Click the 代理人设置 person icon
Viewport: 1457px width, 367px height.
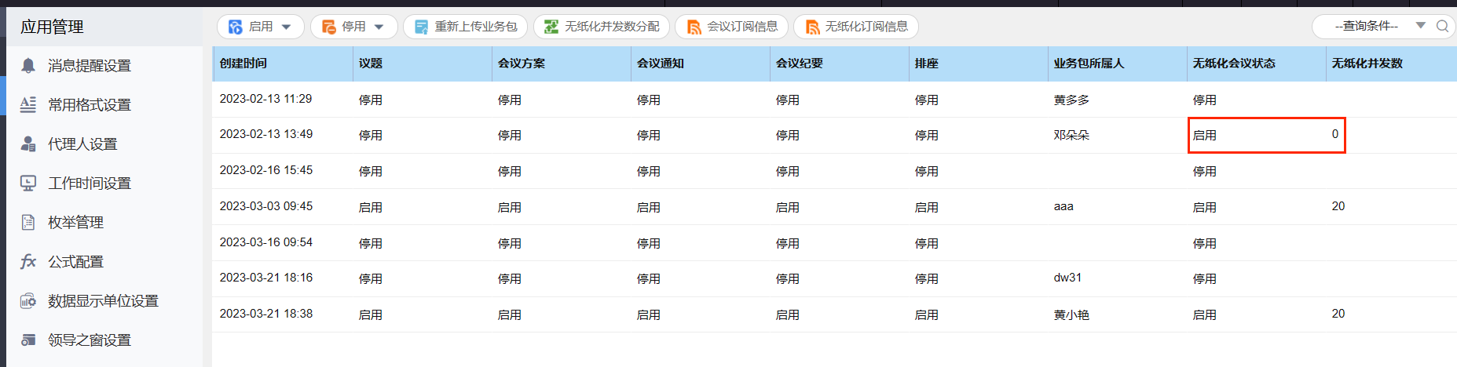pyautogui.click(x=28, y=144)
